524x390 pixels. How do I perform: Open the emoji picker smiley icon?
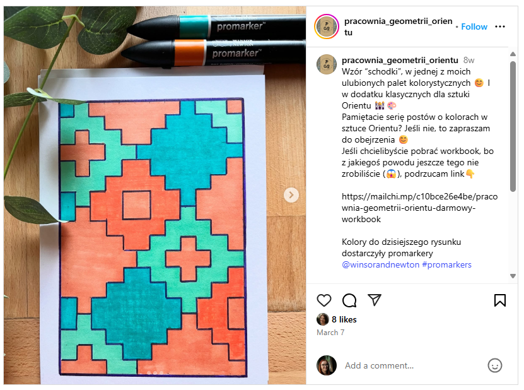[x=494, y=365]
